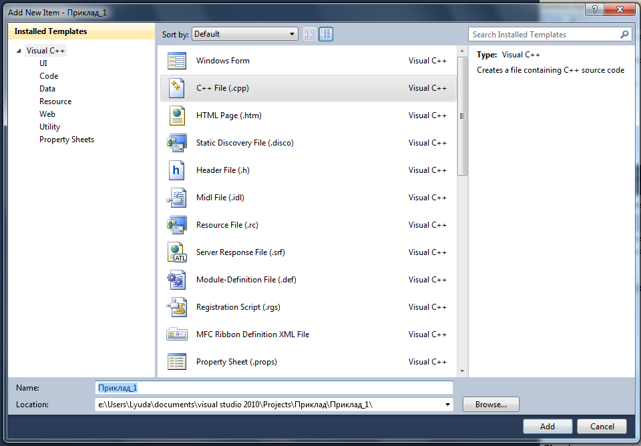Click the C++ File (.cpp) icon
Viewport: 641px width, 446px height.
pyautogui.click(x=177, y=88)
